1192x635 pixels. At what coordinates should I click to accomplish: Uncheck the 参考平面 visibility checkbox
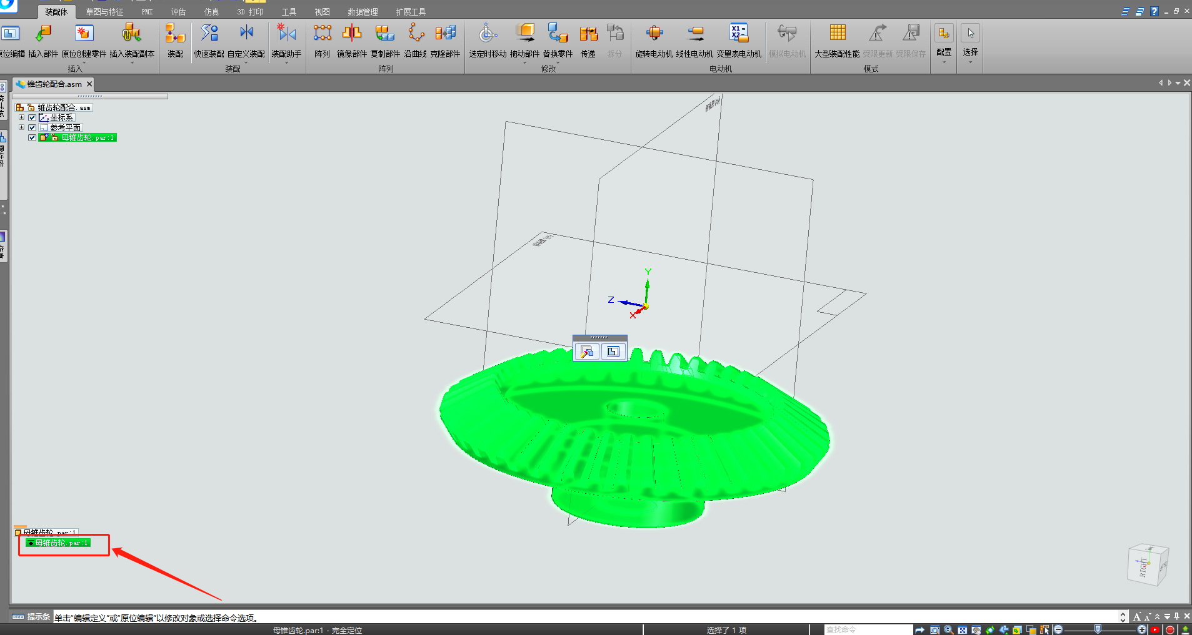point(33,127)
